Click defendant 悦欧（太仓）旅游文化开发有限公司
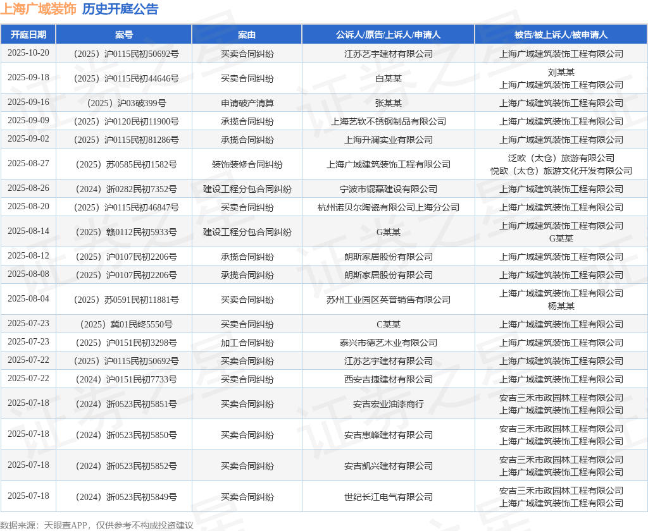 pos(561,171)
